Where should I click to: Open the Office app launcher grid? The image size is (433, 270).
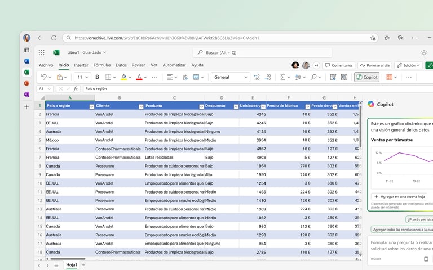[42, 52]
